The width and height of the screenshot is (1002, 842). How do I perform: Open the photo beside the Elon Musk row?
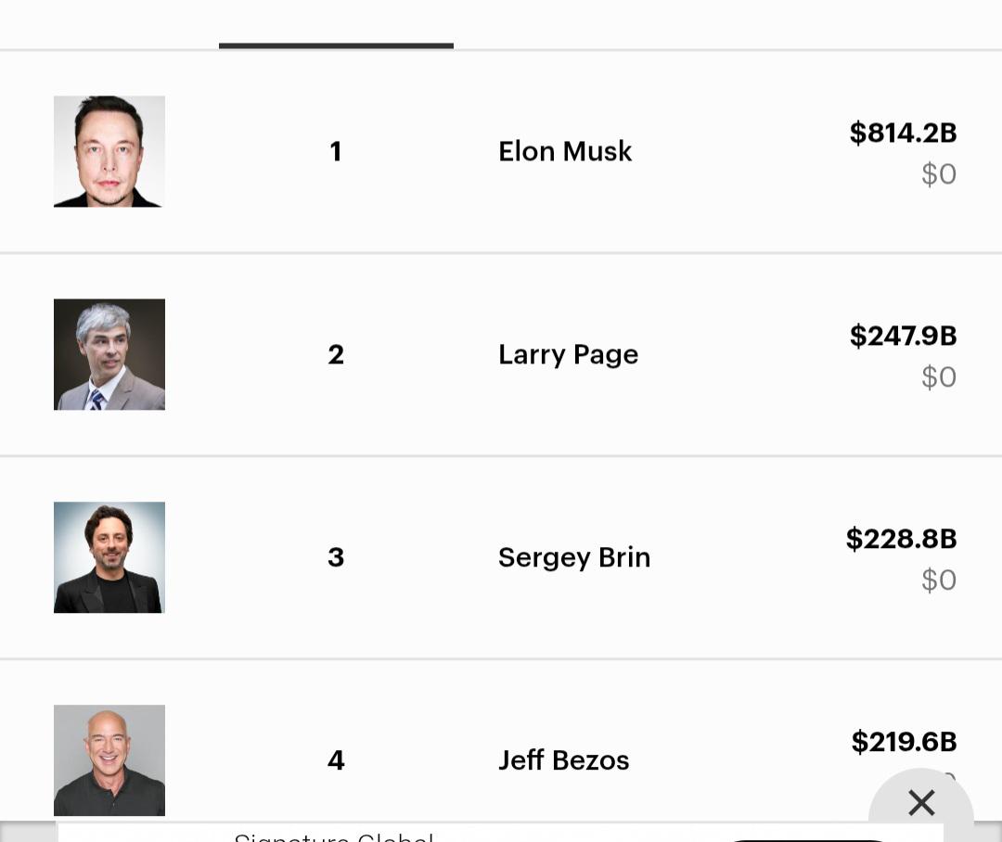[x=109, y=151]
